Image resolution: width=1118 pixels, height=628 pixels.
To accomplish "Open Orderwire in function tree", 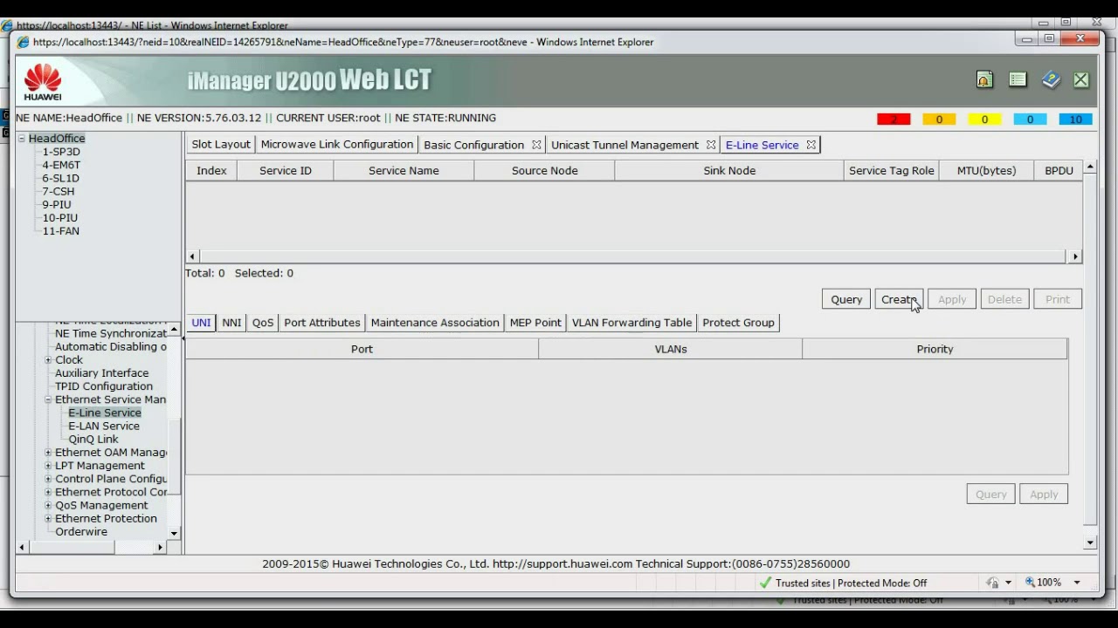I will (x=81, y=532).
